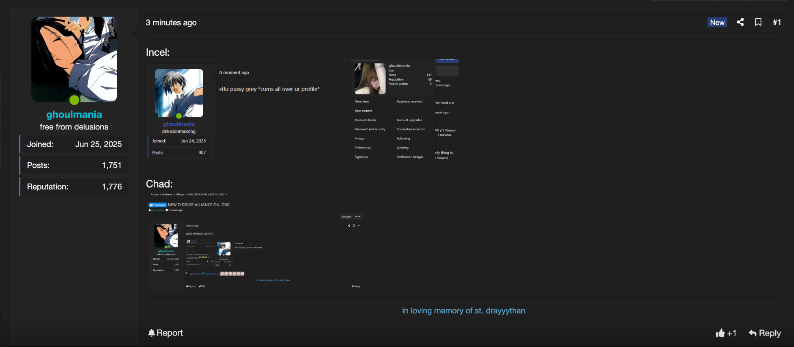Click the New badge on the post
This screenshot has height=347, width=794.
717,22
